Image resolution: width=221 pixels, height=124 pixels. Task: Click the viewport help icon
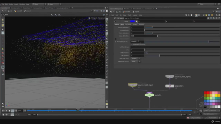(x=107, y=14)
